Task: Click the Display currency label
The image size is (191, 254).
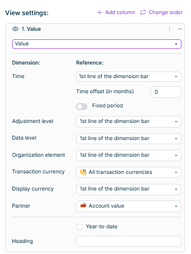Action: (33, 189)
